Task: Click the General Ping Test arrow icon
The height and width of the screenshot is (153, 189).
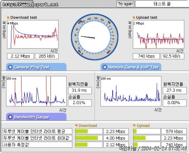Action: point(10,67)
